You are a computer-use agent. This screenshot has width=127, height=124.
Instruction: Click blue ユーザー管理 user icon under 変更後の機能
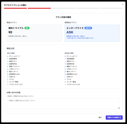pyautogui.click(x=65, y=82)
